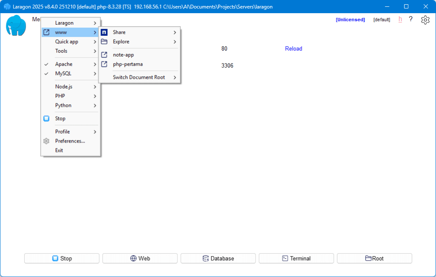Click the Preferences gear icon in the menu
436x277 pixels.
[x=47, y=141]
